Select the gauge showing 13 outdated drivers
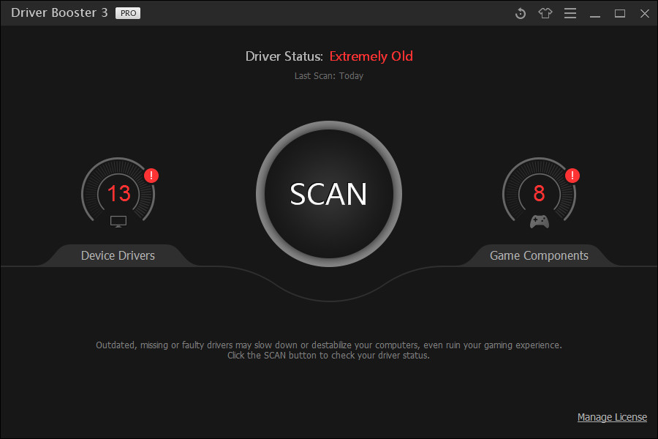The image size is (658, 439). click(x=118, y=193)
